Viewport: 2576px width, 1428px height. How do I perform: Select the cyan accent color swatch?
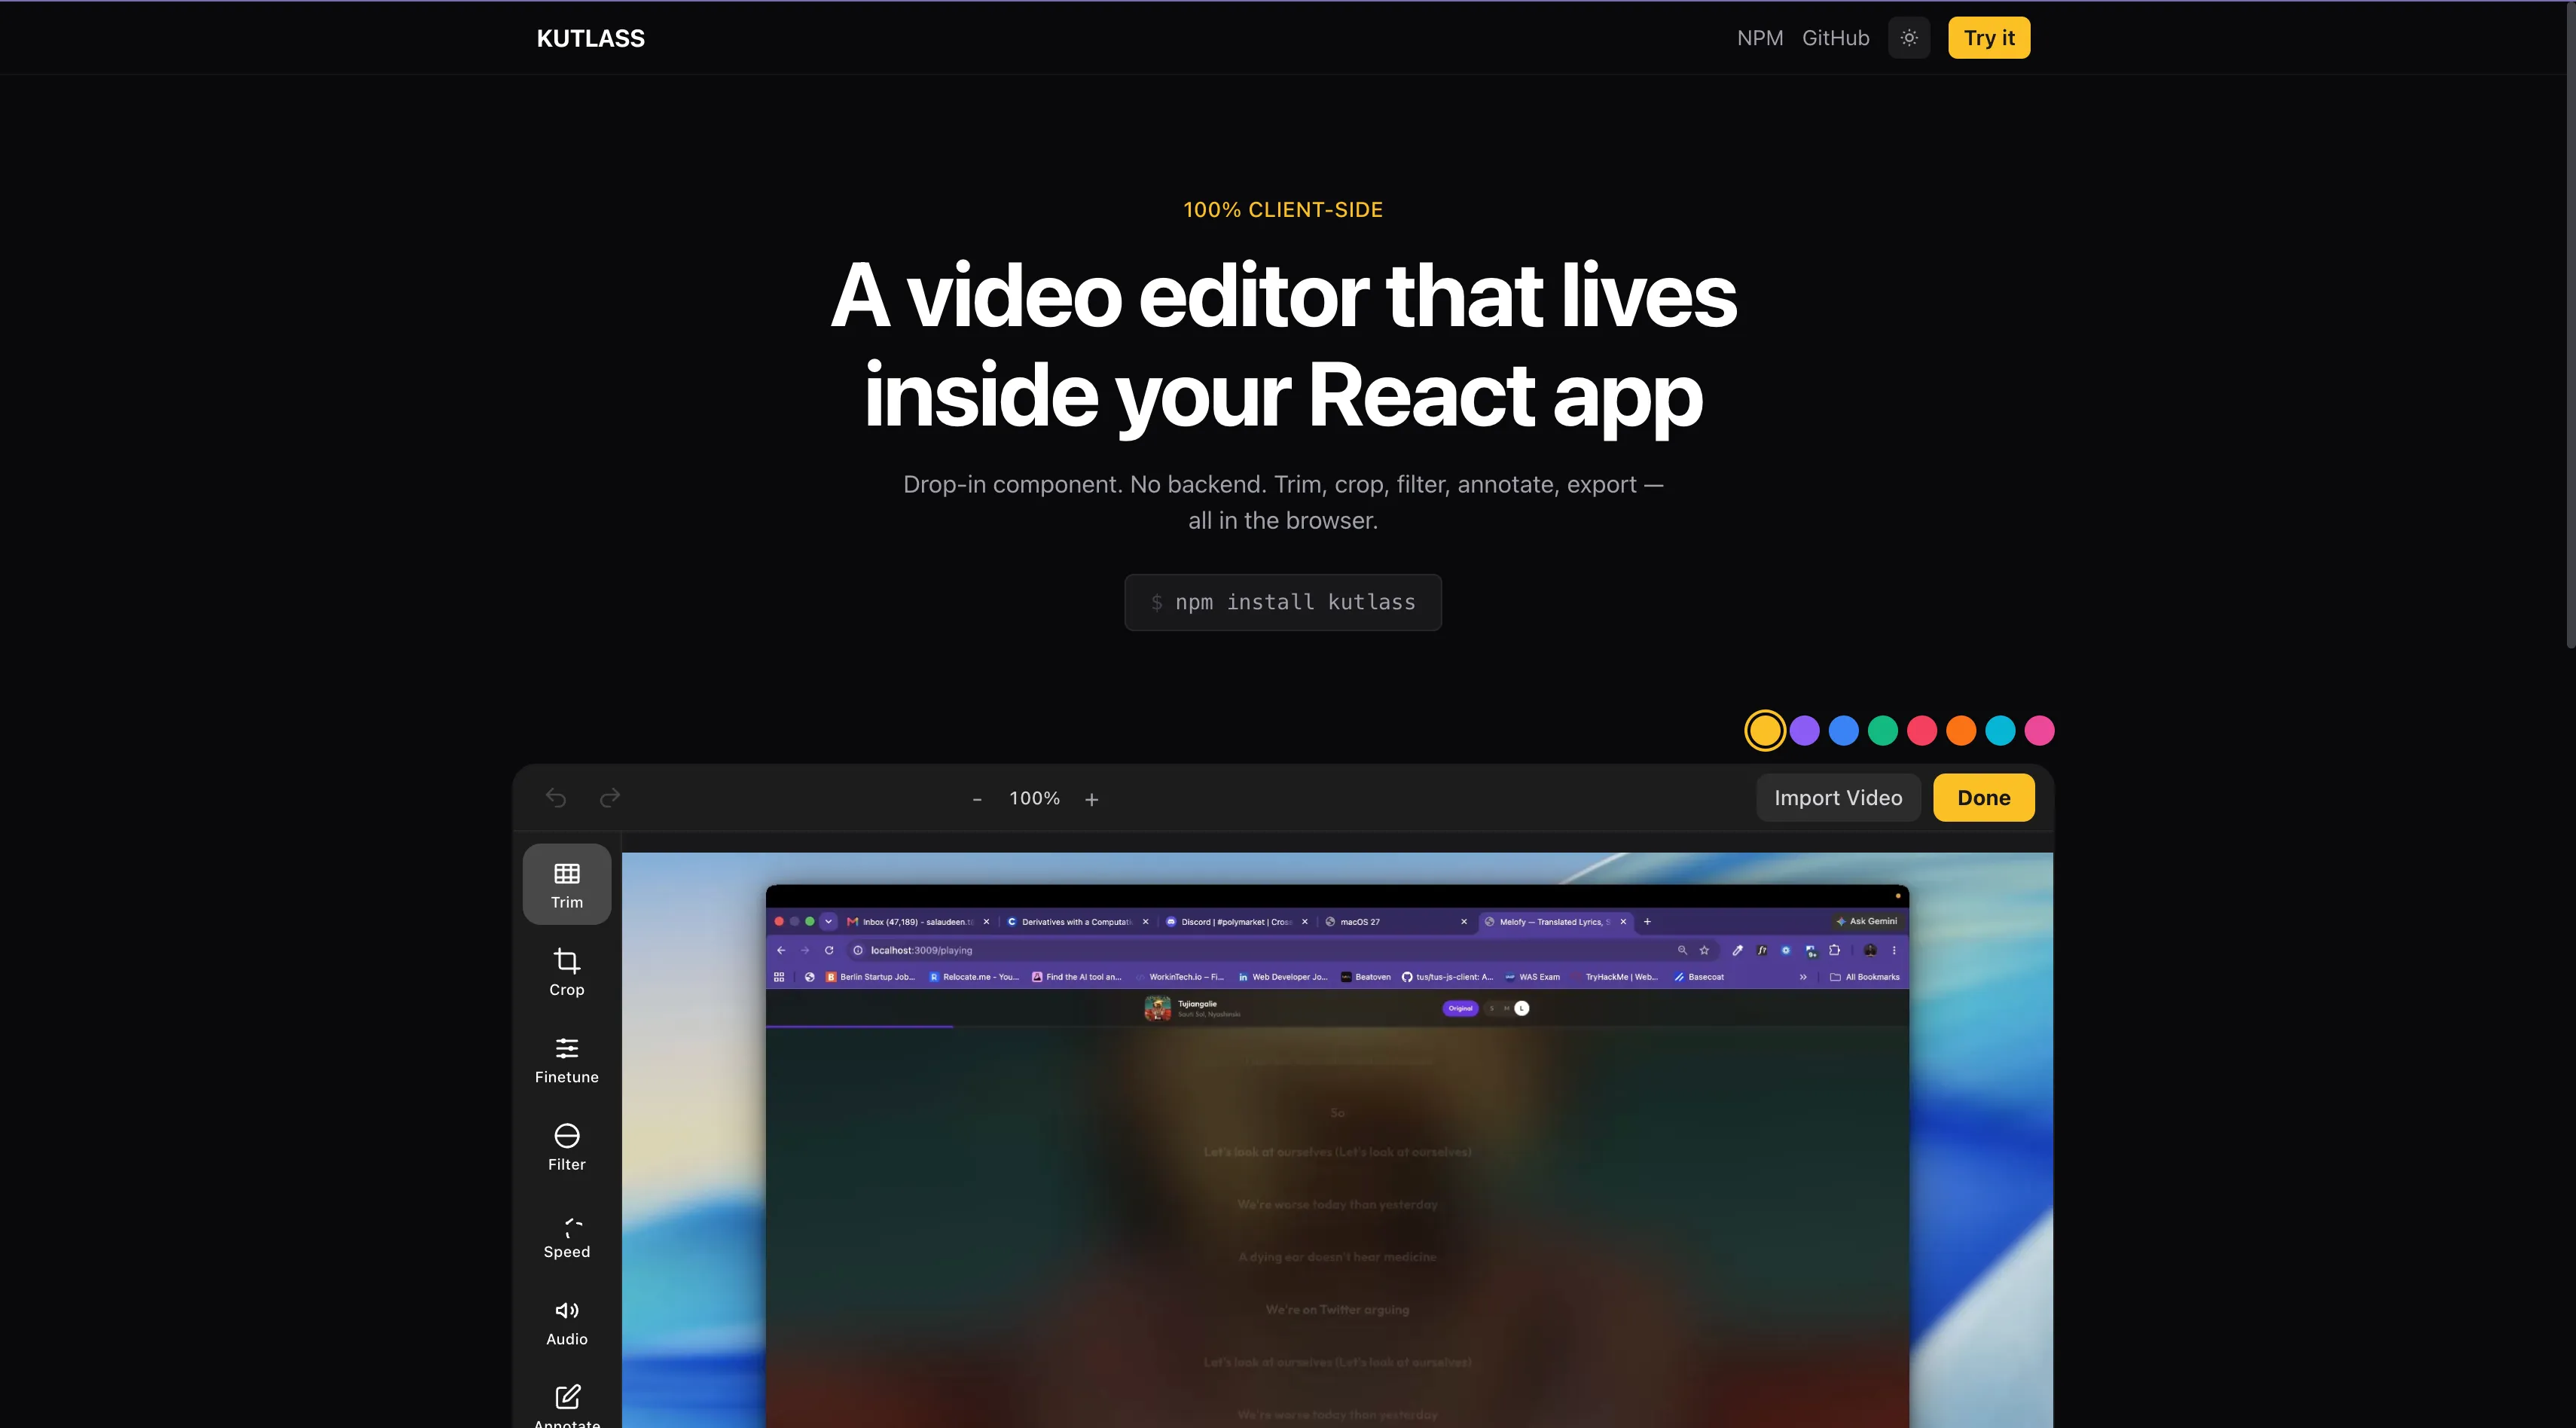pyautogui.click(x=2000, y=731)
